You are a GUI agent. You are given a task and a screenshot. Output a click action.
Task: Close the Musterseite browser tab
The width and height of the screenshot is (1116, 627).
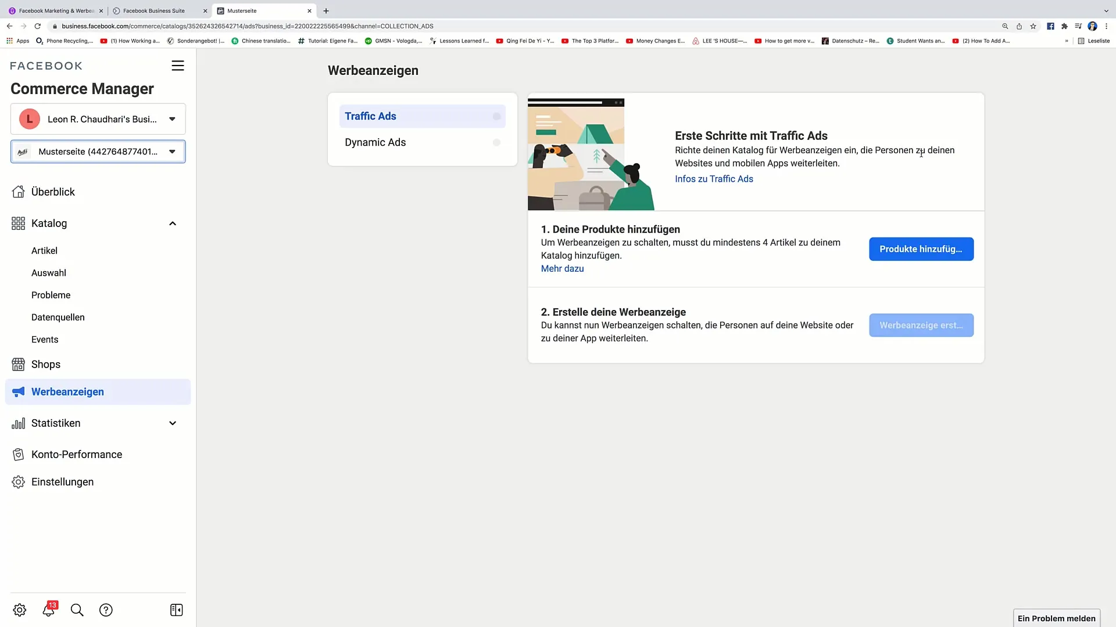[x=309, y=10]
